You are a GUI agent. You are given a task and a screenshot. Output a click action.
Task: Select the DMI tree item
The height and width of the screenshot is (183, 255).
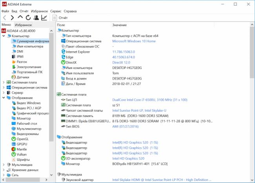[20, 51]
